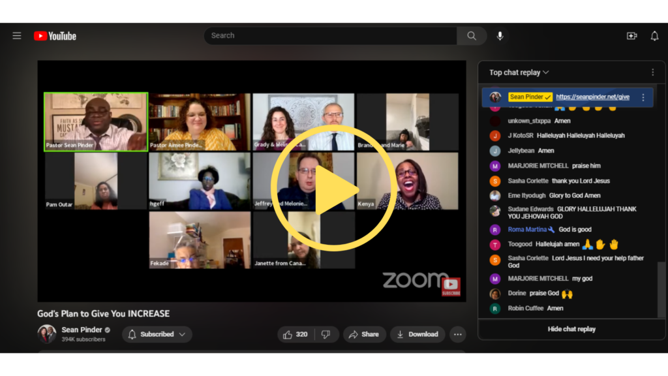The height and width of the screenshot is (376, 668).
Task: Click Dorine's chat avatar
Action: (x=495, y=294)
